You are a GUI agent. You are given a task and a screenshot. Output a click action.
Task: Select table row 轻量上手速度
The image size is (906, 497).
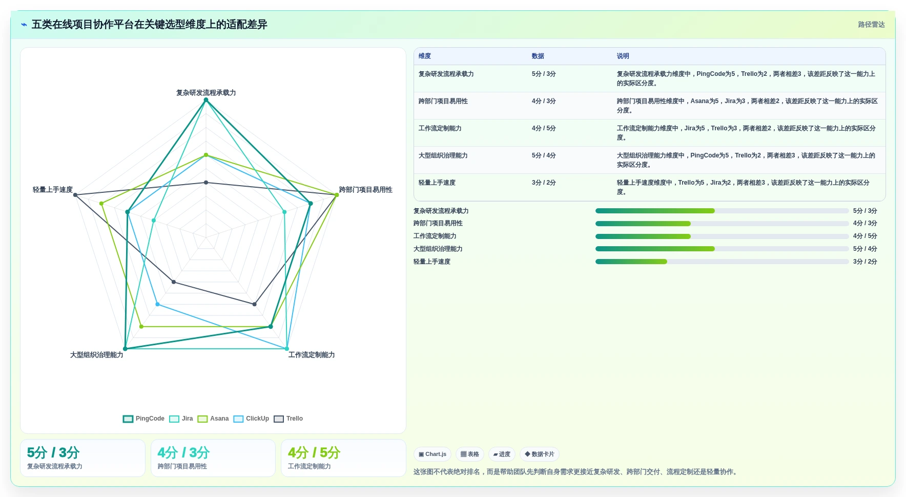pos(649,187)
